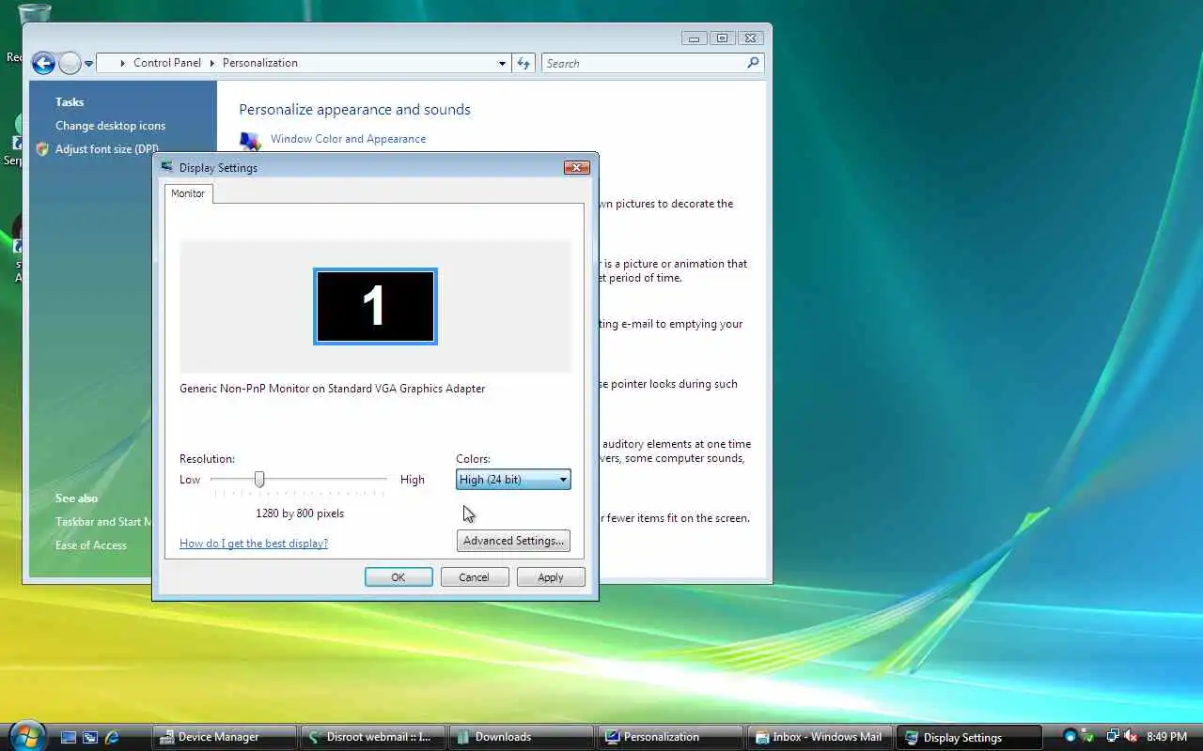Click the muted volume tray icon
The image size is (1203, 751).
(x=1131, y=737)
